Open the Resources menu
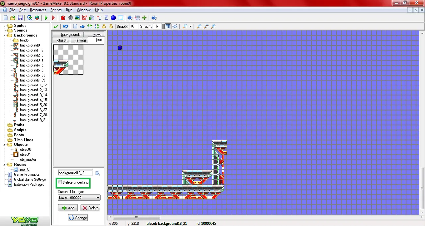 (x=38, y=10)
